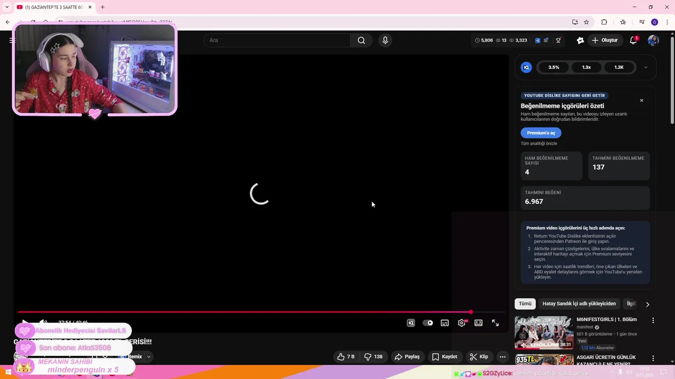
Task: Click the round blue vidIQ panel logo
Action: [x=526, y=67]
